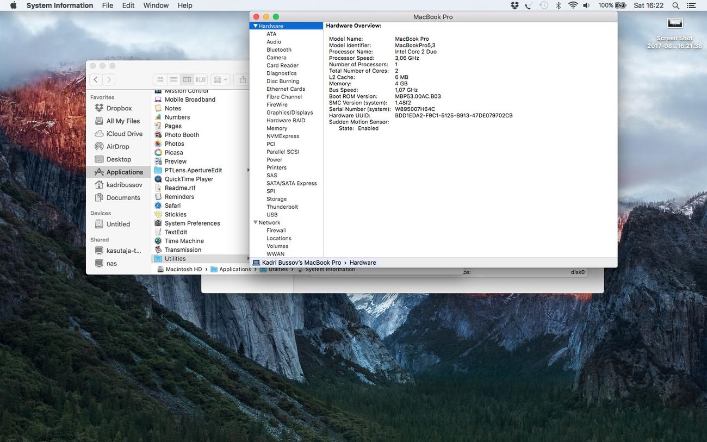
Task: Open Photo Booth in Finder list
Action: (182, 135)
